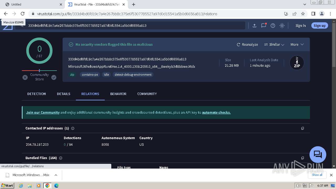Open File Explorer from taskbar
The image size is (336, 189).
pyautogui.click(x=30, y=186)
